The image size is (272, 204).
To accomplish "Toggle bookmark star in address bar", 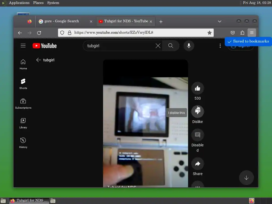I will pos(209,33).
